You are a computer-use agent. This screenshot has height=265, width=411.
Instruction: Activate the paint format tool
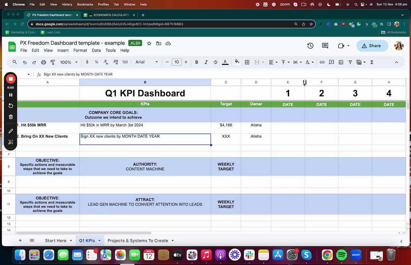click(53, 62)
